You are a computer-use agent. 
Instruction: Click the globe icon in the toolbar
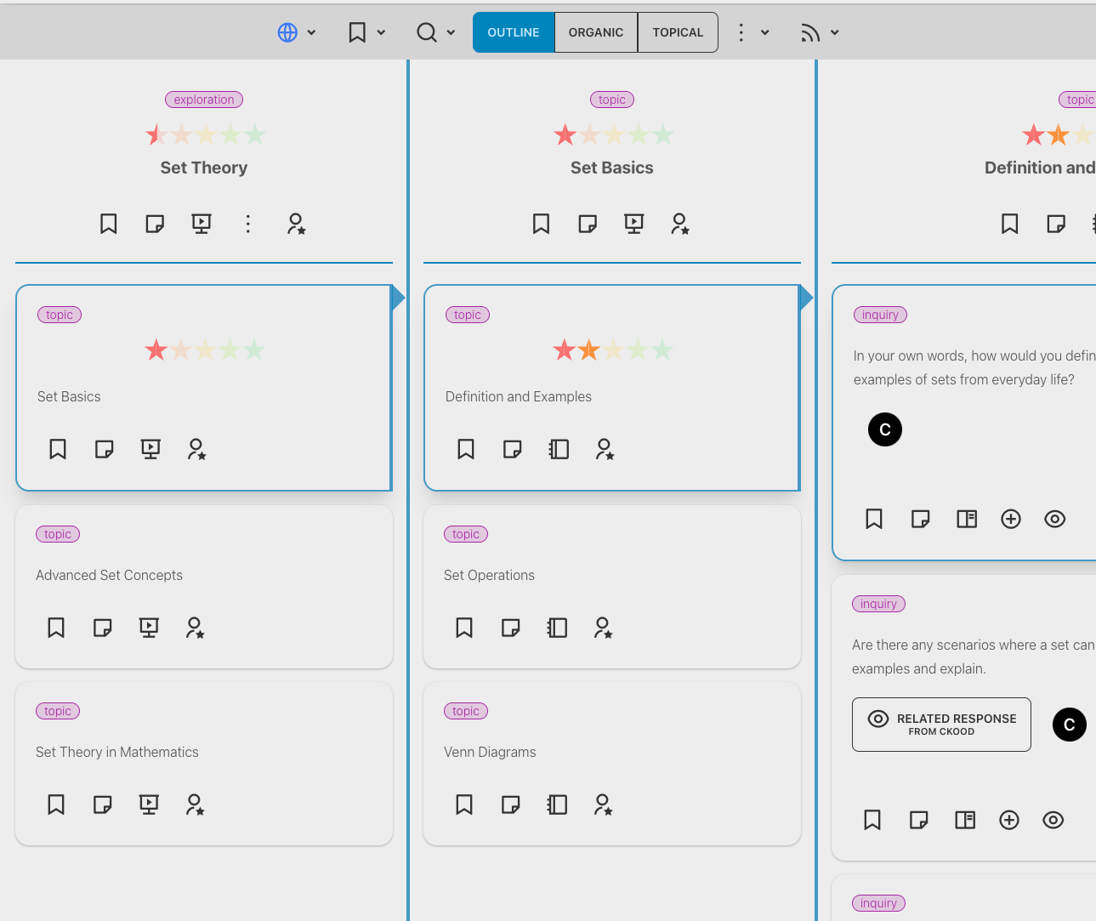287,31
